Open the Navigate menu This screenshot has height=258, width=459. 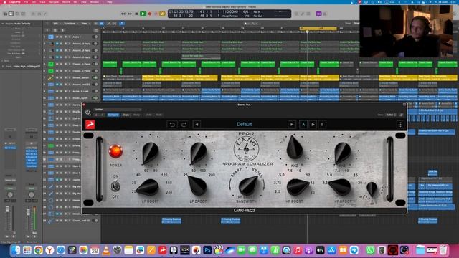(54, 1)
